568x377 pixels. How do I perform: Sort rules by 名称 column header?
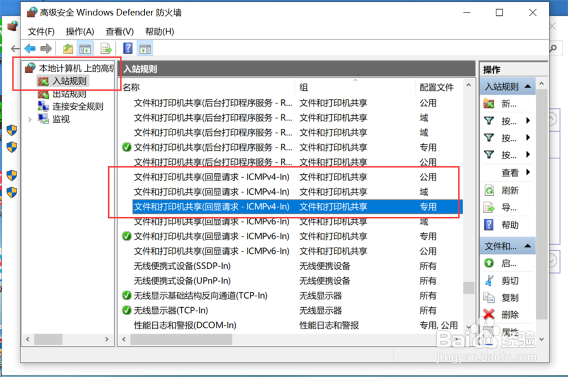208,87
